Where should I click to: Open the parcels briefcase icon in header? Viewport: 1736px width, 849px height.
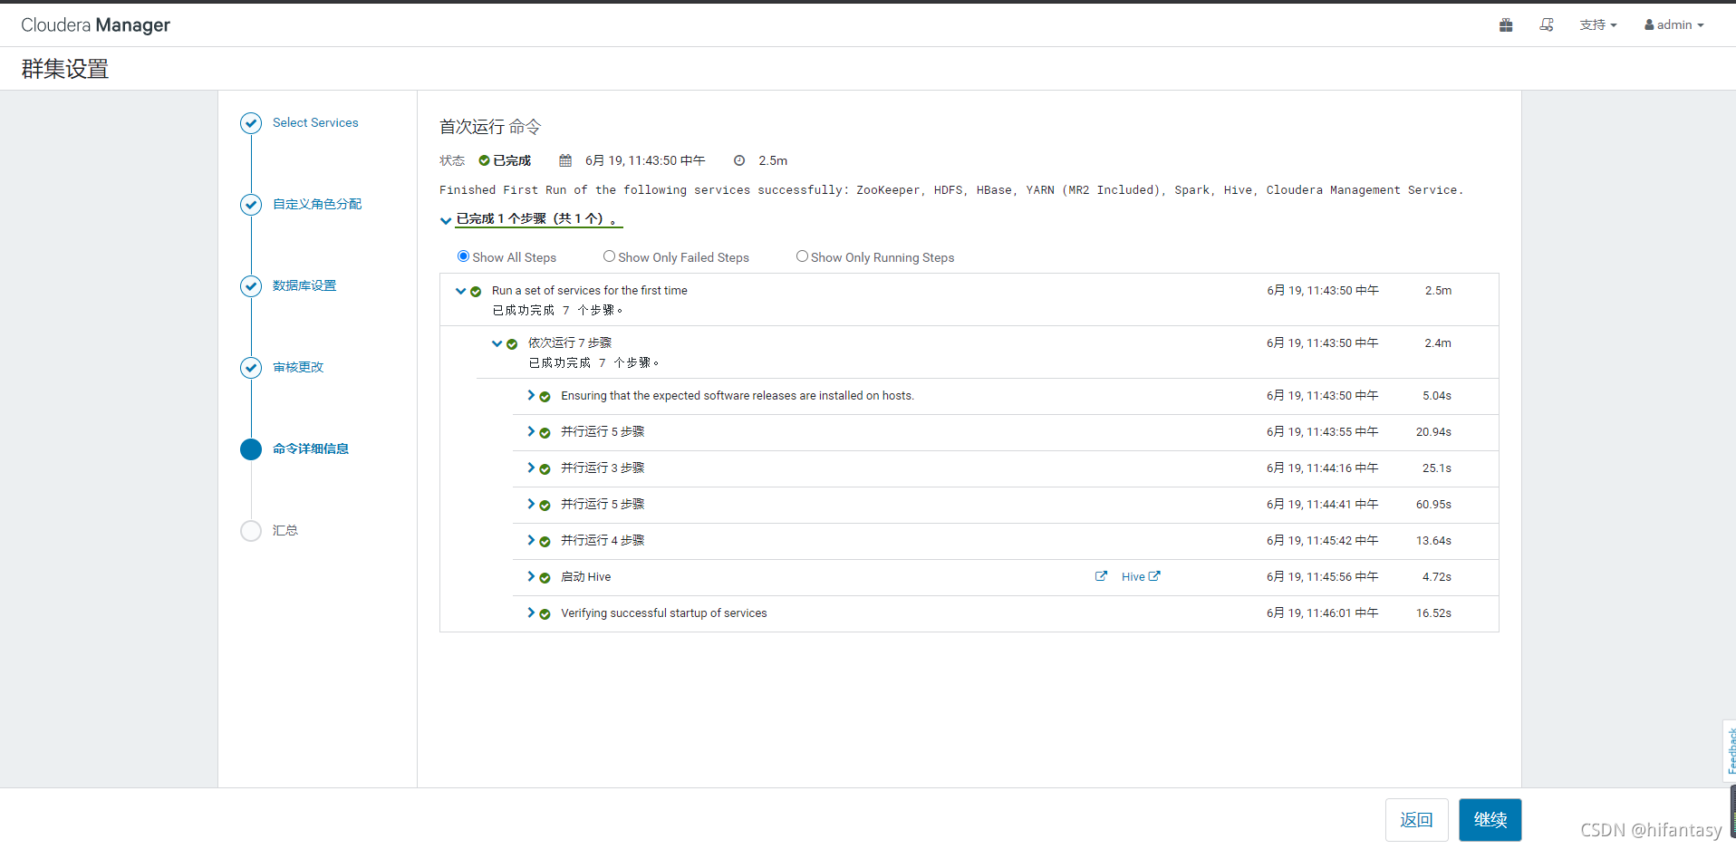click(x=1506, y=25)
